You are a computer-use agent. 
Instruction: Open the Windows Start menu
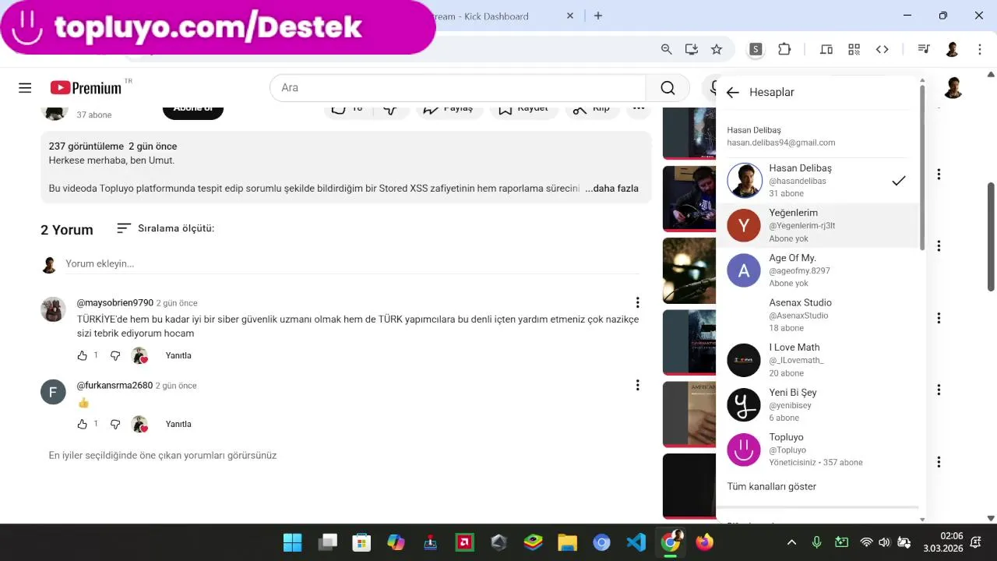(x=292, y=542)
